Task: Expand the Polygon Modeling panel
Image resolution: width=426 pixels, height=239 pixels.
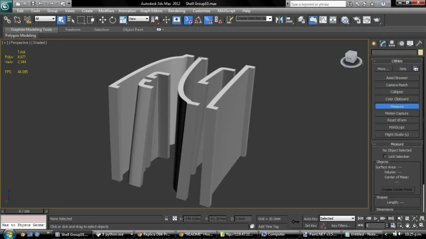Action: [x=21, y=35]
